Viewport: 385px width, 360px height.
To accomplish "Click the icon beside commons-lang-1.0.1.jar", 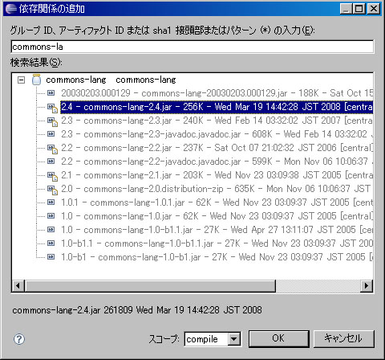I will pos(51,202).
